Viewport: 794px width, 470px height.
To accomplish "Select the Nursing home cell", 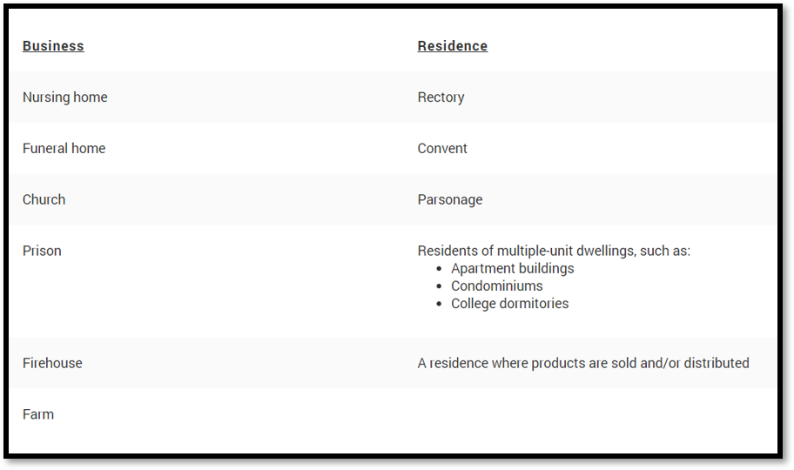I will [64, 97].
